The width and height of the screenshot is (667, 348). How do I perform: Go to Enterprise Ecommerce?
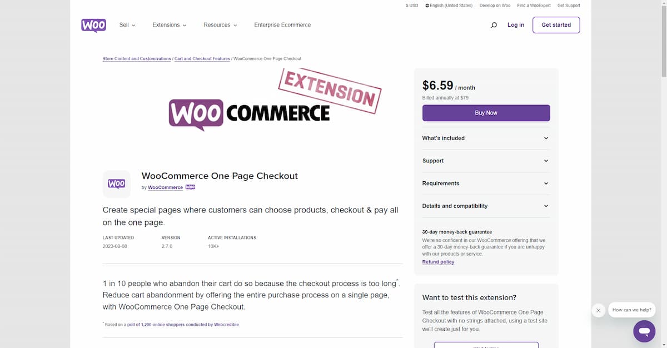(x=282, y=25)
